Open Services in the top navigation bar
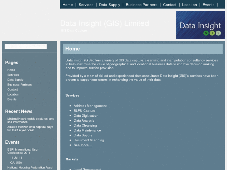This screenshot has height=170, width=227. [x=86, y=5]
